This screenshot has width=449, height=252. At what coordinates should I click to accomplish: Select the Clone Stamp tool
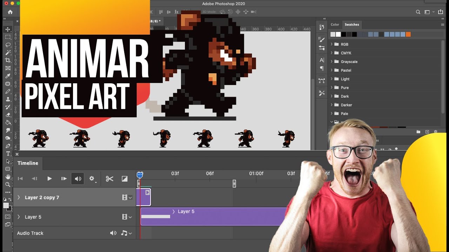8,99
